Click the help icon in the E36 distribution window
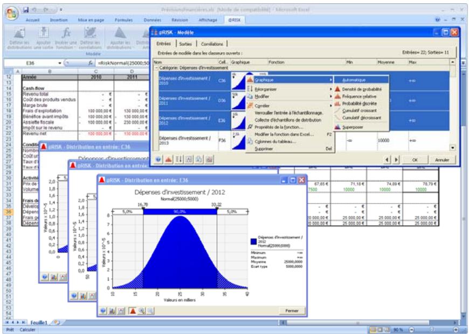The height and width of the screenshot is (334, 469). [x=103, y=311]
